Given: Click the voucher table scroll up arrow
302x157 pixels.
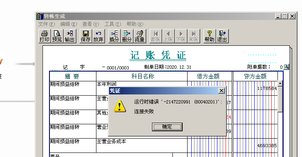Looking at the screenshot, I should point(280,83).
